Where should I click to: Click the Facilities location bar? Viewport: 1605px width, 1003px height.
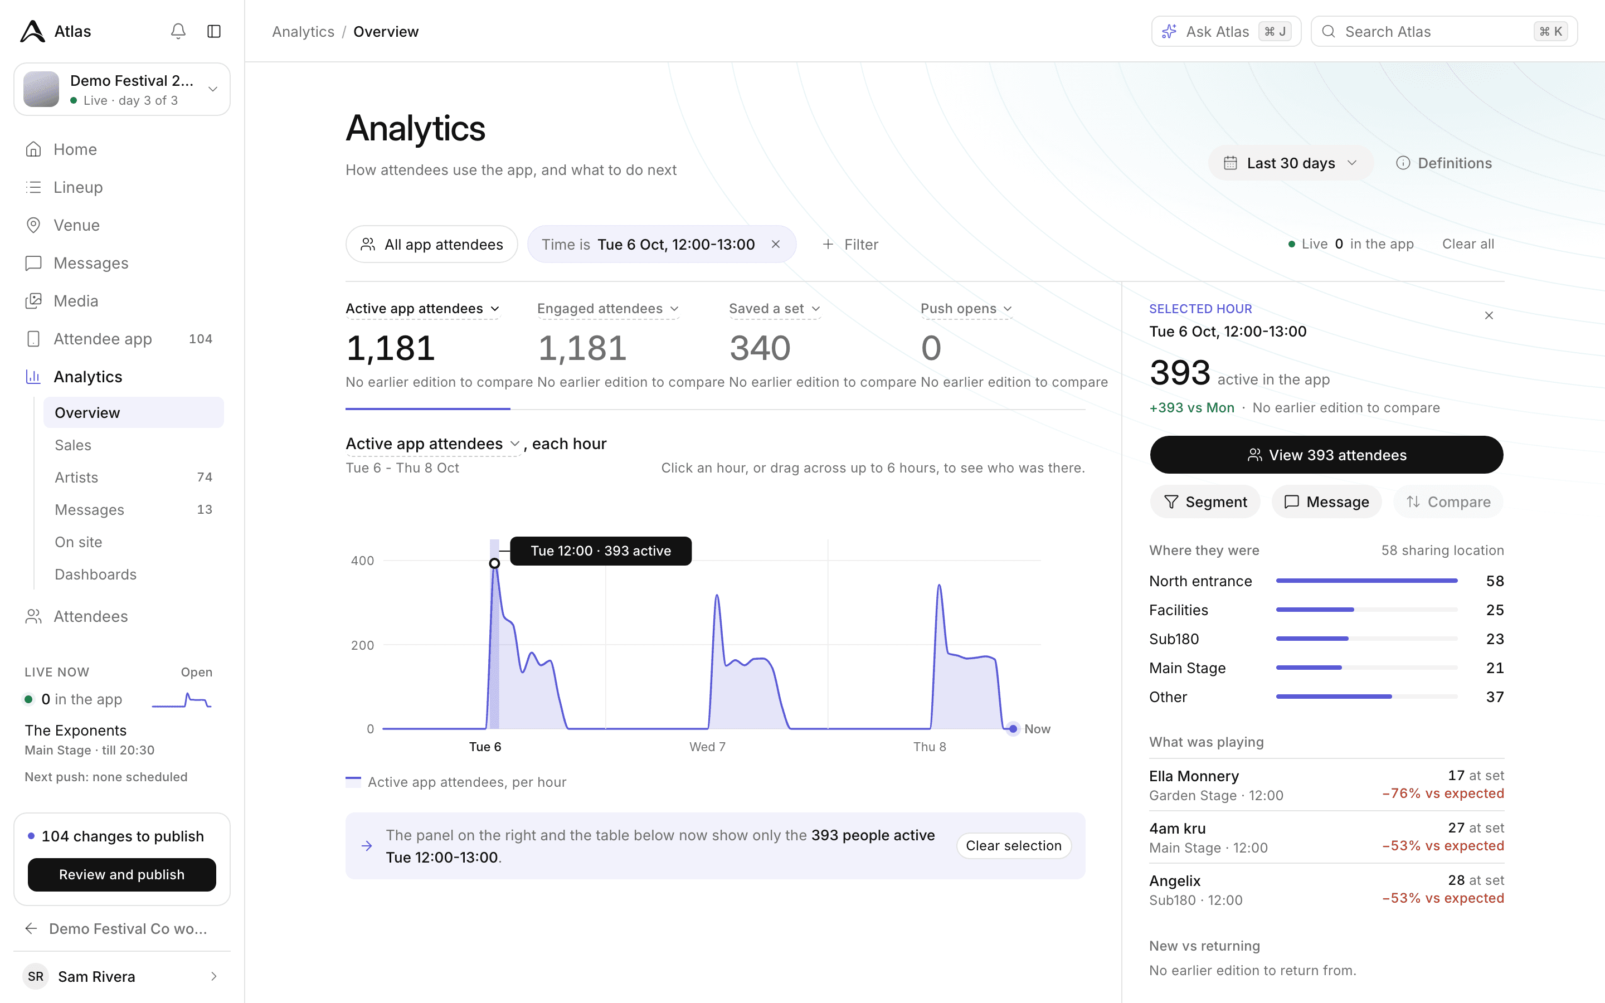1366,610
